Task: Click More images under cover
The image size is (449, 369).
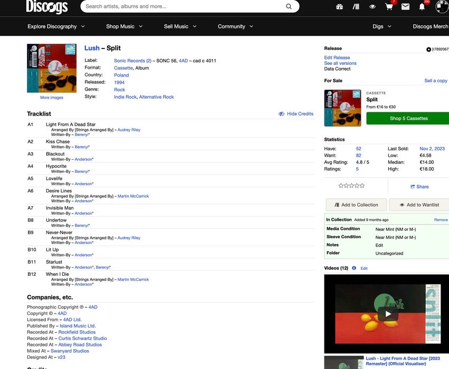Action: click(52, 98)
